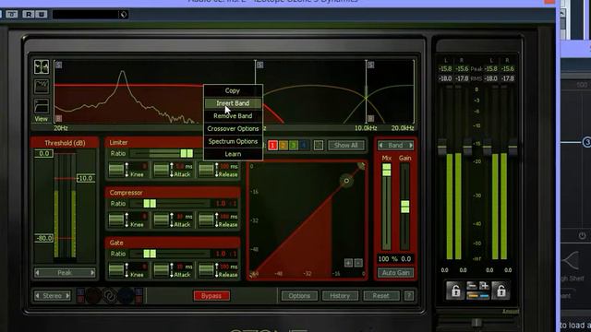
Task: Click the Gate Ratio slider handle
Action: 150,254
